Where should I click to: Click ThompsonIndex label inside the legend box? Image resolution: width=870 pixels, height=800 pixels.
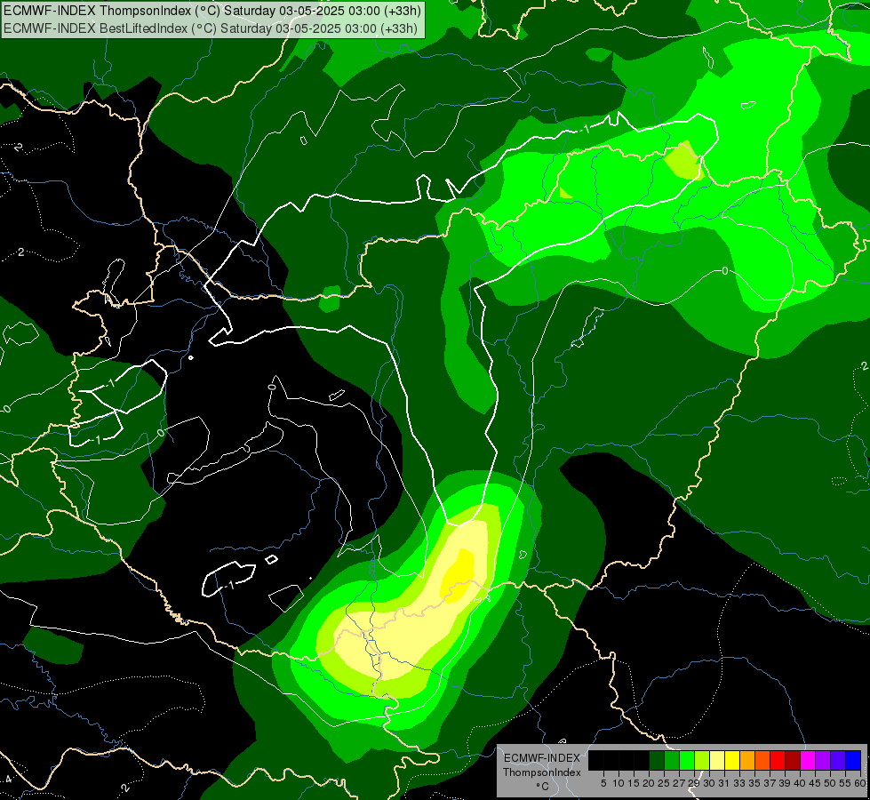click(542, 772)
